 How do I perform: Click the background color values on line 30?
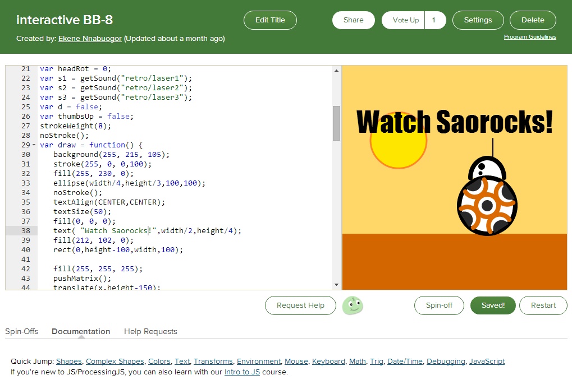coord(132,155)
